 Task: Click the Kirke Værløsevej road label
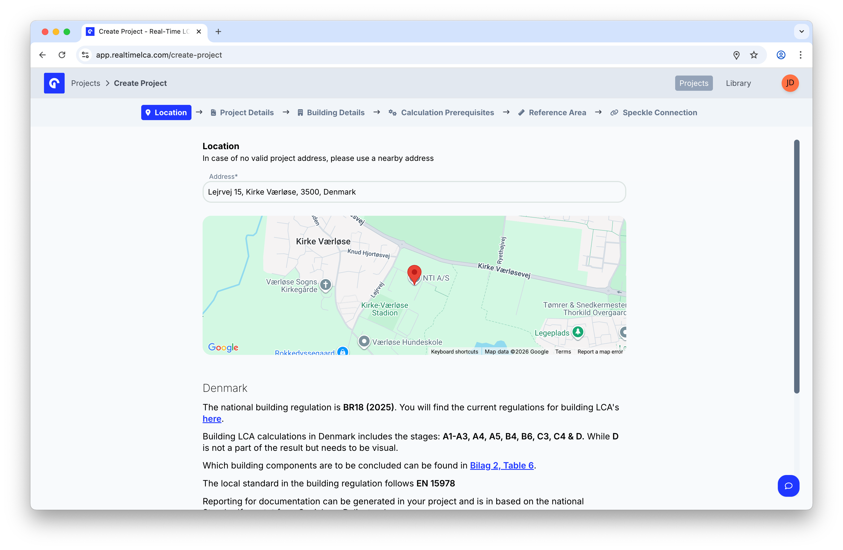click(504, 271)
